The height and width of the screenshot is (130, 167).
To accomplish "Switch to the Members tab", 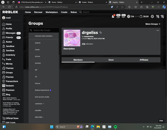I will point(78,60).
